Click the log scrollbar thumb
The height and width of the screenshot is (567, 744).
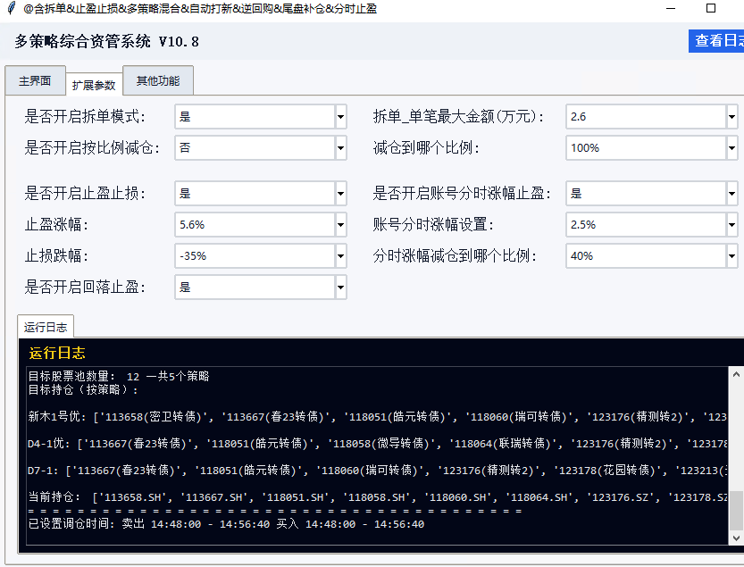(736, 510)
